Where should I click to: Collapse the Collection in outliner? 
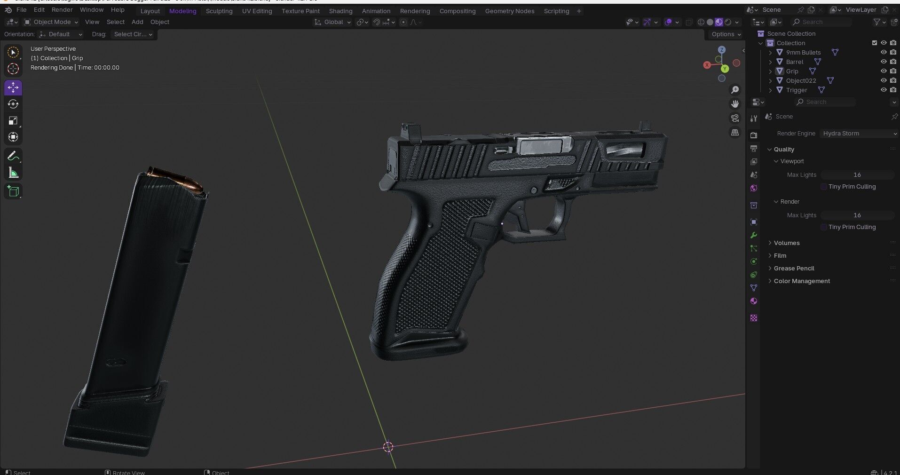tap(761, 43)
